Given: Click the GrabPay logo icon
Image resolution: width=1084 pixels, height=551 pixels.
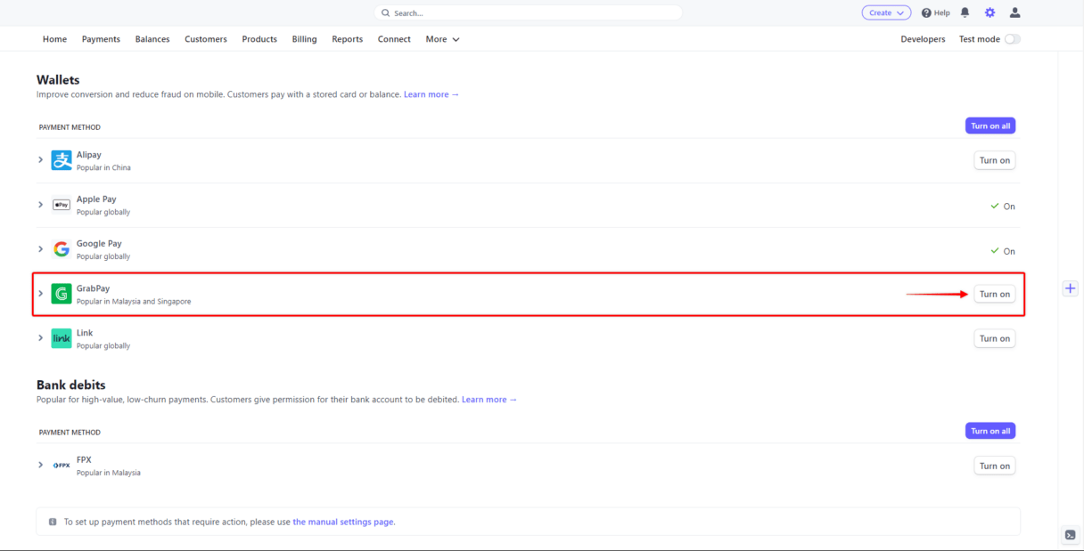Looking at the screenshot, I should (x=62, y=294).
